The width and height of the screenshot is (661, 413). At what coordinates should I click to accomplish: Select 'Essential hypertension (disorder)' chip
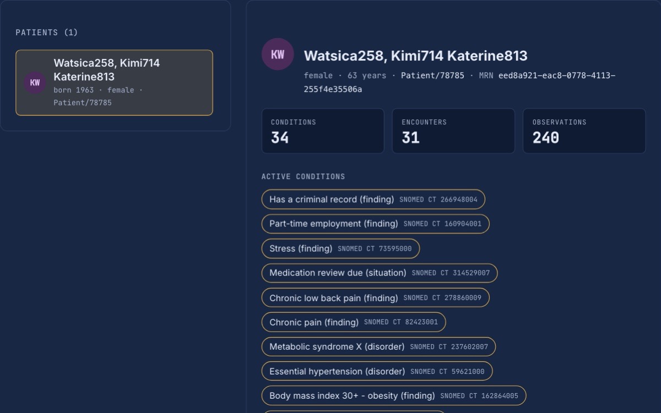point(377,371)
